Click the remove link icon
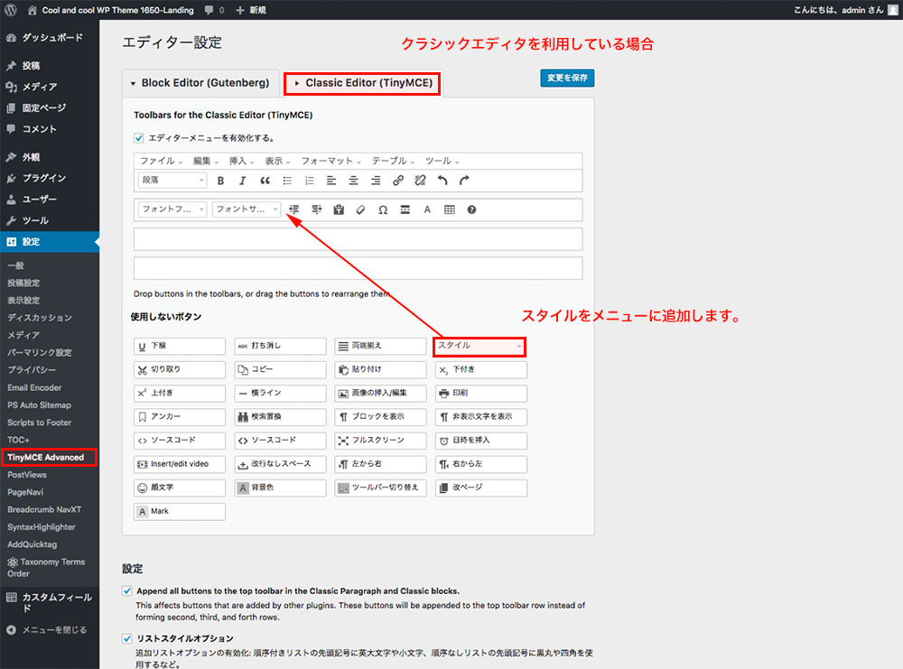 click(x=420, y=181)
